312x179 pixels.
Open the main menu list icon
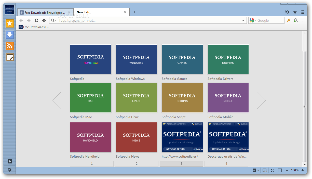tap(303, 12)
